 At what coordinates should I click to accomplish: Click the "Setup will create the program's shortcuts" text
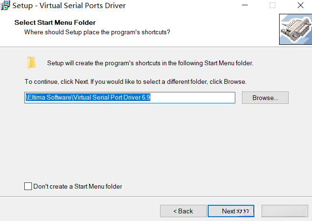pyautogui.click(x=150, y=63)
